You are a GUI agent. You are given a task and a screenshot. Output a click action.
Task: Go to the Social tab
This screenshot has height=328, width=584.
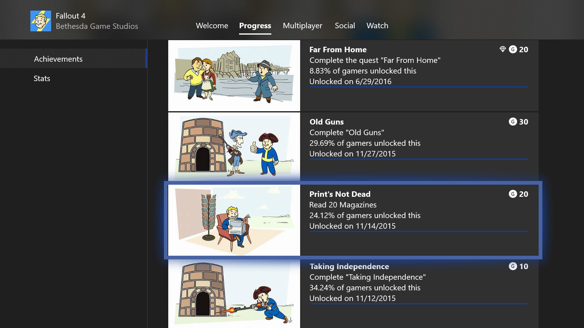(345, 26)
